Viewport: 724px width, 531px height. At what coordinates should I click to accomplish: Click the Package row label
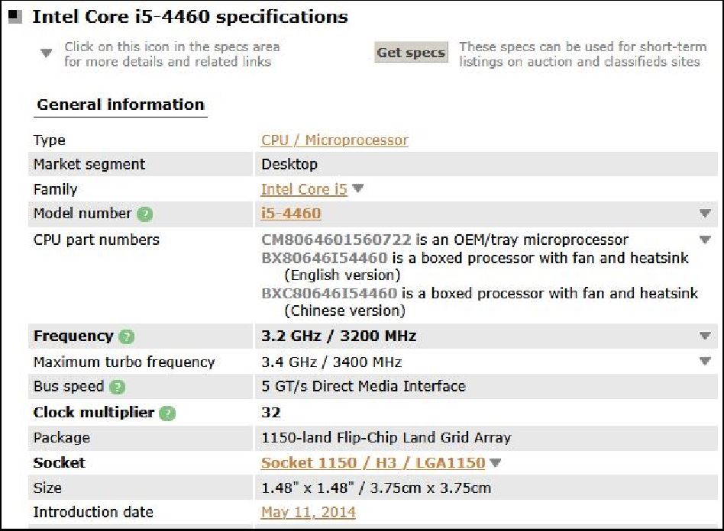tap(61, 438)
